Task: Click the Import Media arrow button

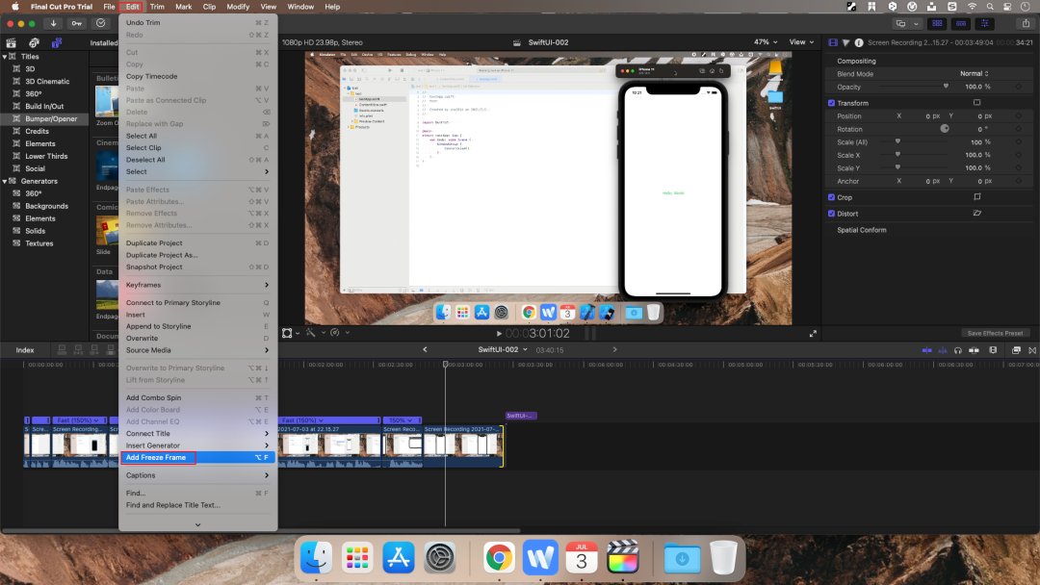Action: (x=52, y=23)
